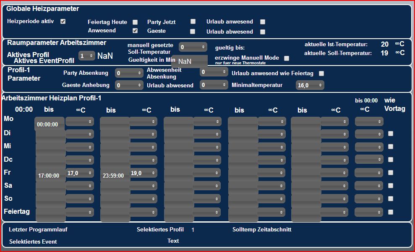
Task: Adjust Mo fifth temperature stepper
Action: click(x=334, y=121)
